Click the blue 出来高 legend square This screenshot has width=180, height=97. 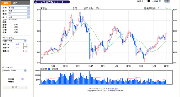click(x=49, y=69)
